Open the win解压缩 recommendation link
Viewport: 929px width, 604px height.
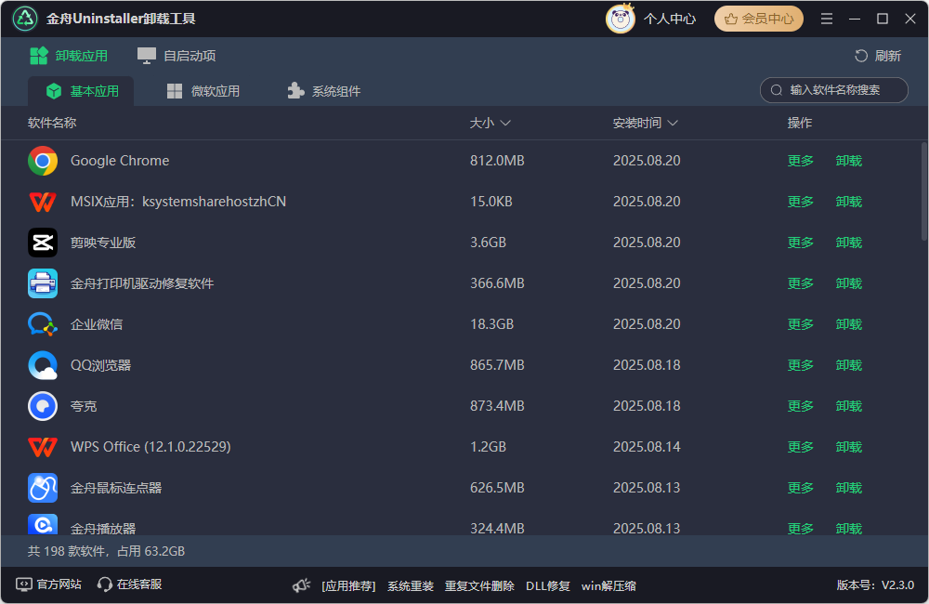[x=608, y=586]
